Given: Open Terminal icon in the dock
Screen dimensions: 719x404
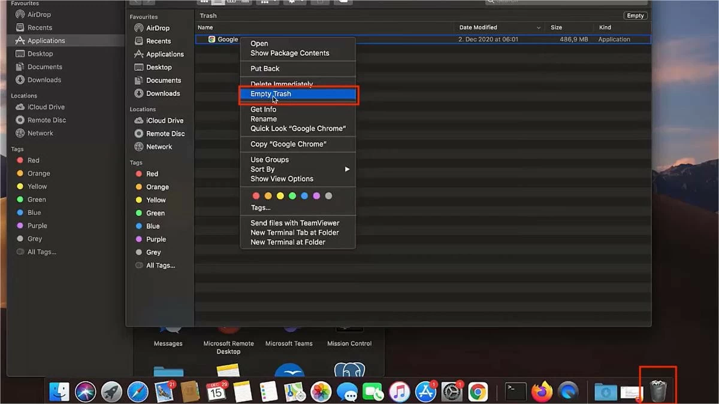Looking at the screenshot, I should [x=515, y=392].
